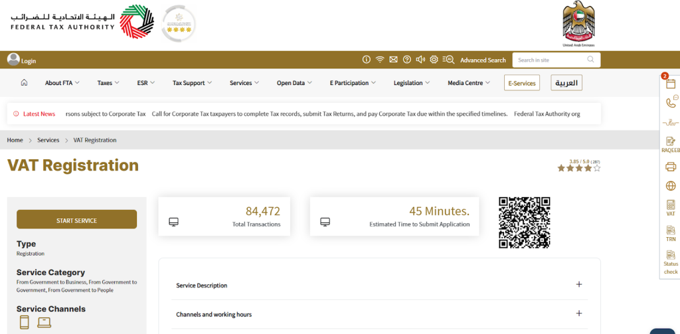
Task: Open the VAT calculator sidebar icon
Action: [670, 207]
